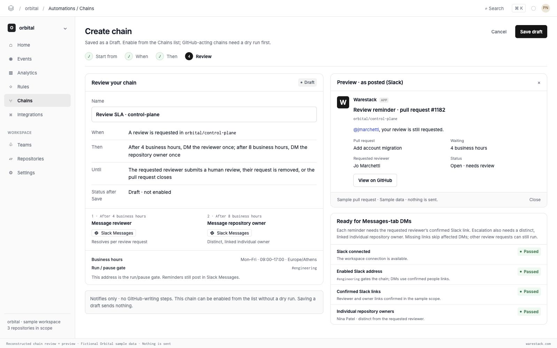Image resolution: width=557 pixels, height=348 pixels.
Task: Go back to the Start from step
Action: 101,56
